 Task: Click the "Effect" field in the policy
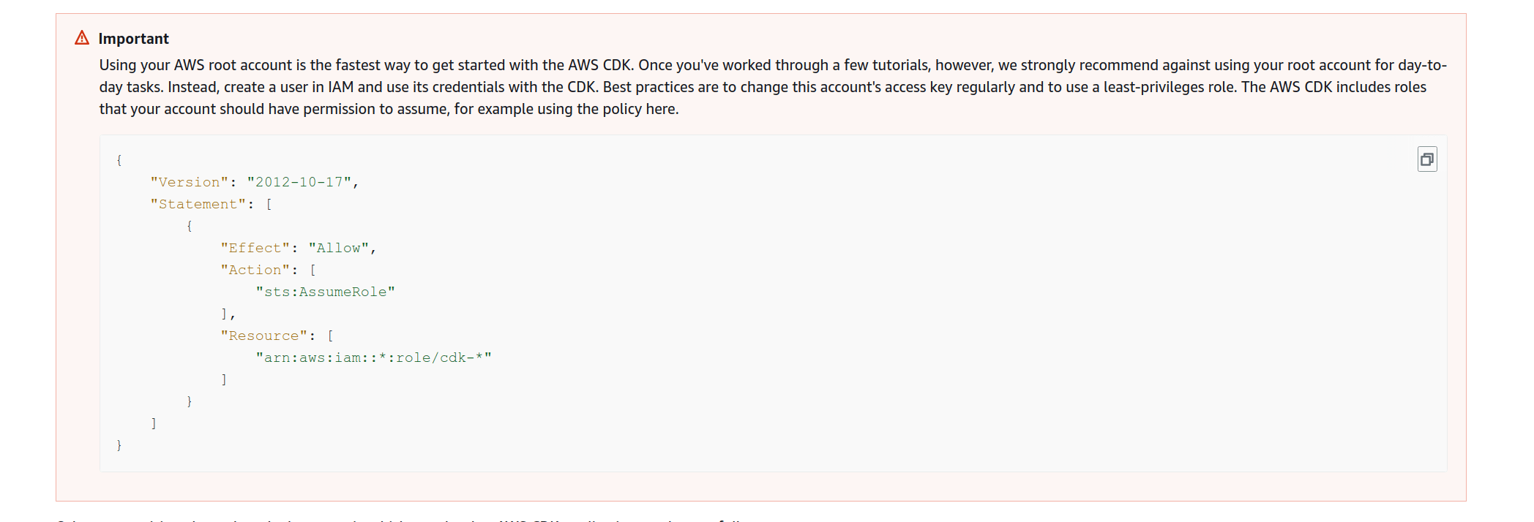tap(254, 248)
